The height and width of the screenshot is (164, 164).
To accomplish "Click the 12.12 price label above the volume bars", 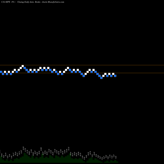I will (x=69, y=149).
